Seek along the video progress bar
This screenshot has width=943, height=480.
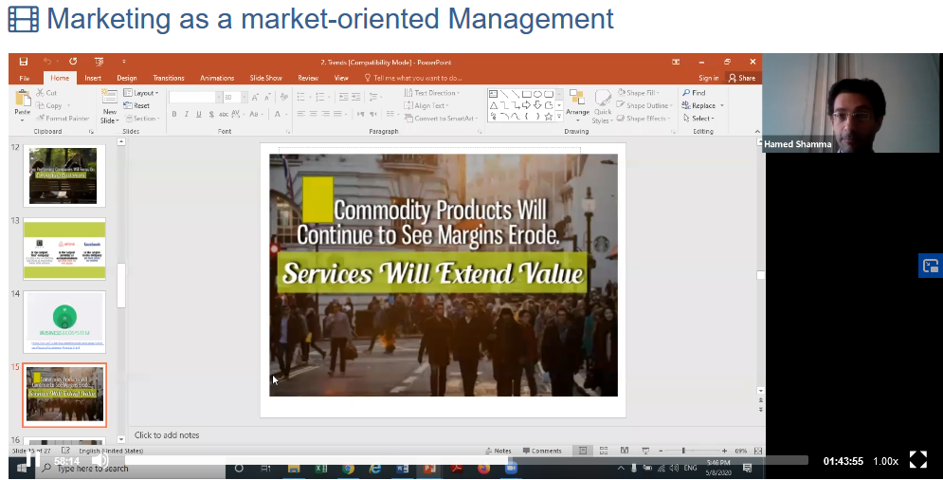pyautogui.click(x=466, y=460)
